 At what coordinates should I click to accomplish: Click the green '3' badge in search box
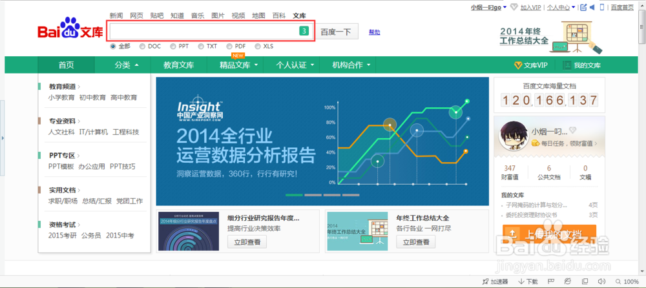(304, 31)
